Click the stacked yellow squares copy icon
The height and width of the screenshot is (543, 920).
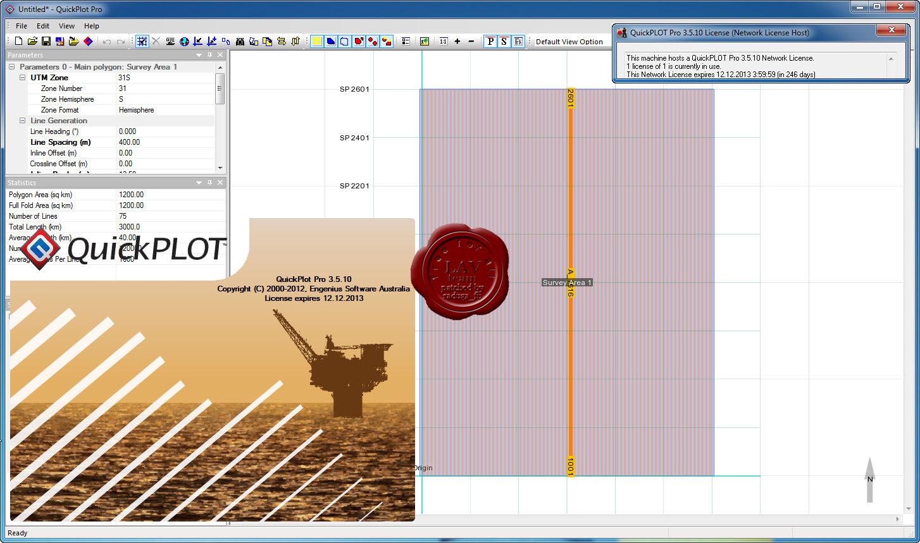tap(268, 41)
